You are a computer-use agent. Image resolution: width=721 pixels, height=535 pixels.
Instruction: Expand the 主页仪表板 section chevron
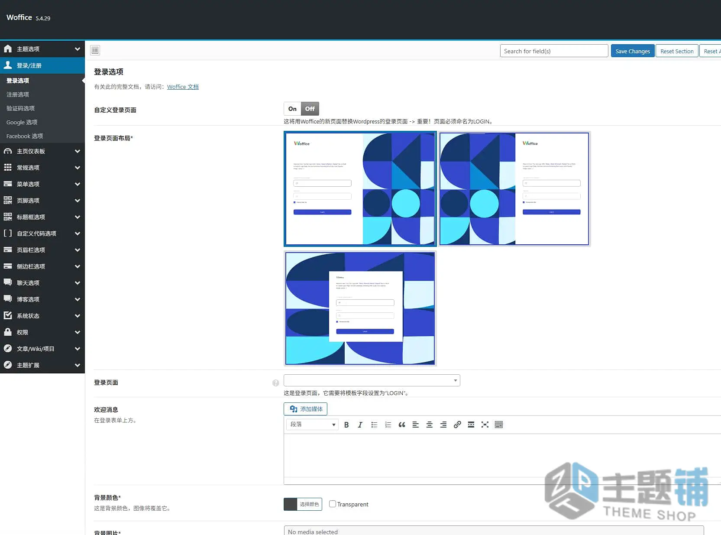click(x=77, y=151)
